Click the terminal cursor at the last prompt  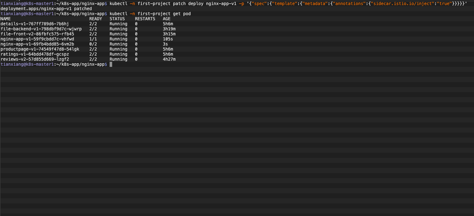pyautogui.click(x=111, y=64)
